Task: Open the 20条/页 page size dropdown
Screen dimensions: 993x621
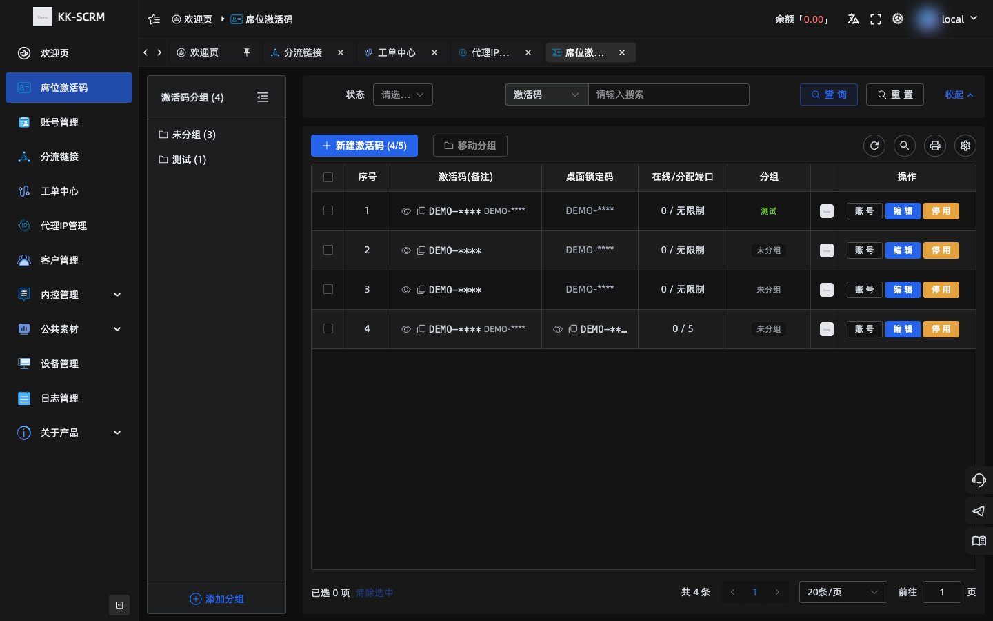Action: pos(843,592)
